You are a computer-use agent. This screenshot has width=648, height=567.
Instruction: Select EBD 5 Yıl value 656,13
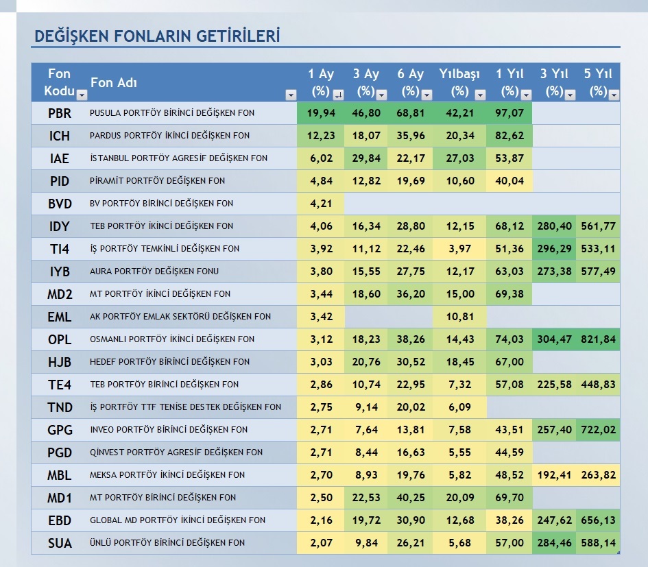click(598, 520)
